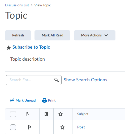
Task: Click the Subject column header
Action: 83,114
